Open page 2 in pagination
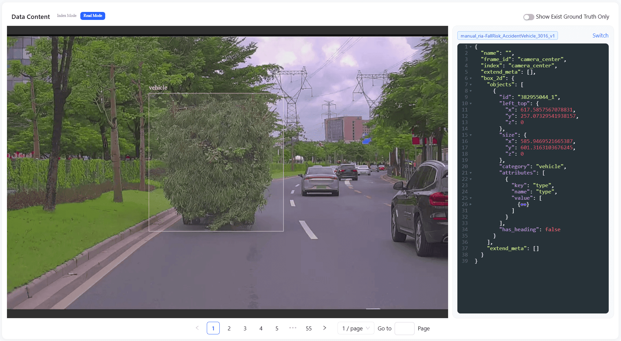The image size is (621, 341). click(x=229, y=328)
